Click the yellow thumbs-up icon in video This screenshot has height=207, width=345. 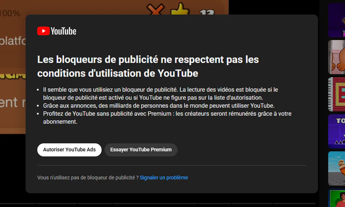pos(180,9)
